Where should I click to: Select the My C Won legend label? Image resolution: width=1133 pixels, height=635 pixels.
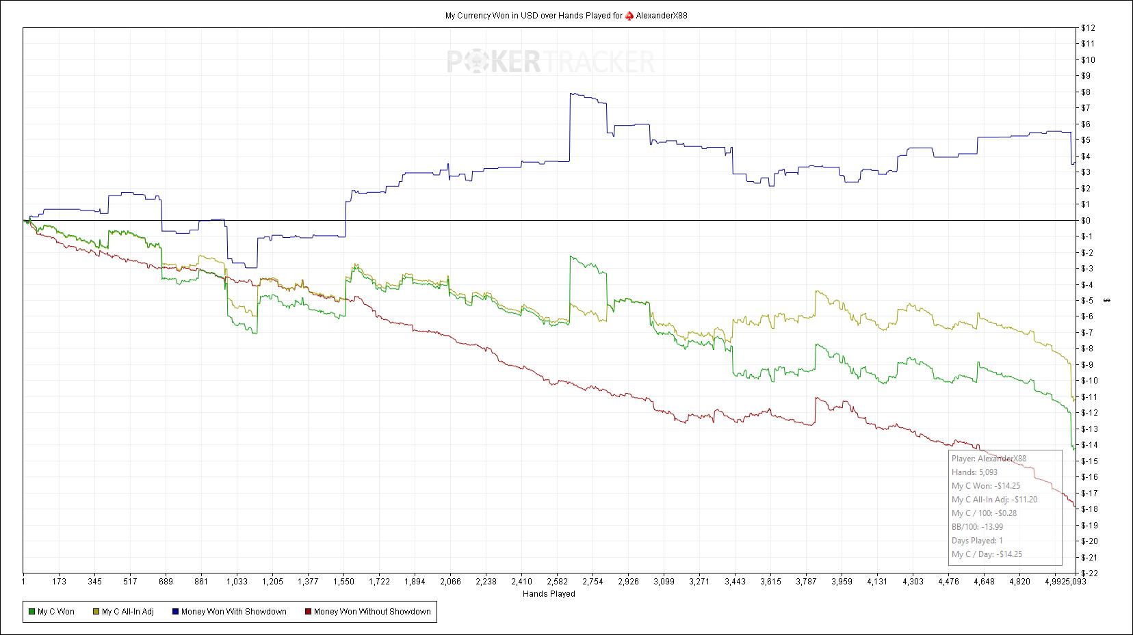56,612
